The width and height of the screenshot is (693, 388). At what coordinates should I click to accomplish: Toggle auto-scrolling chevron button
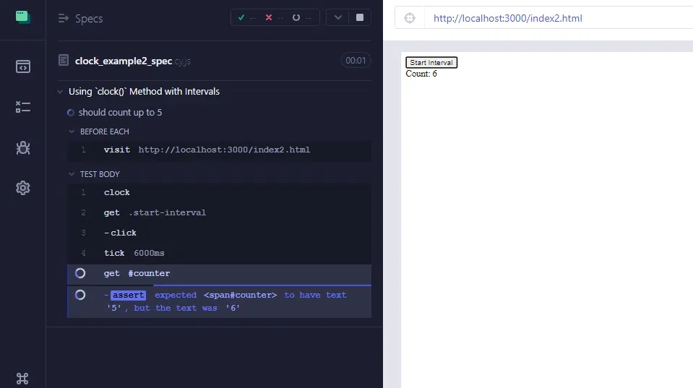(337, 17)
